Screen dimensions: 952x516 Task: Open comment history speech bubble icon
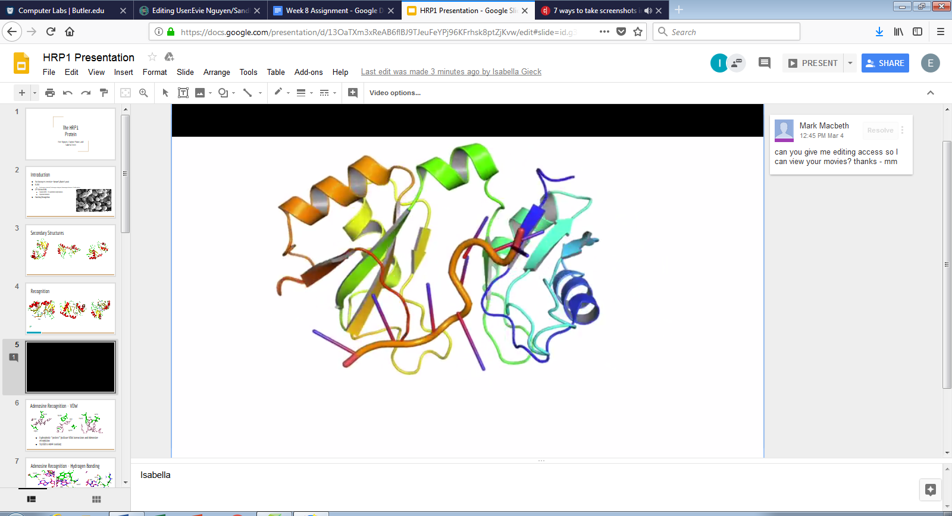[x=765, y=63]
